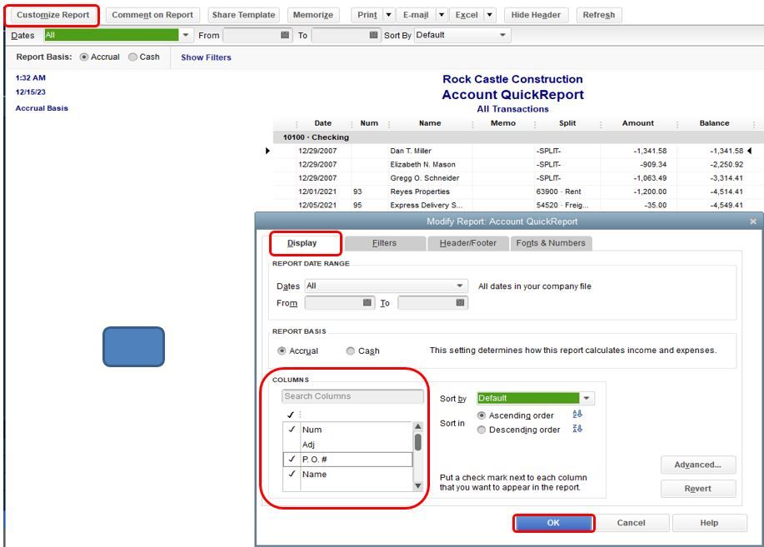Click Gregg O. Schneider row name
The width and height of the screenshot is (764, 547).
tap(424, 178)
